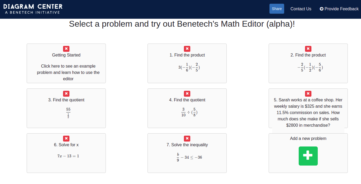Delete problem 4 with the X icon
The height and width of the screenshot is (184, 361).
187,93
